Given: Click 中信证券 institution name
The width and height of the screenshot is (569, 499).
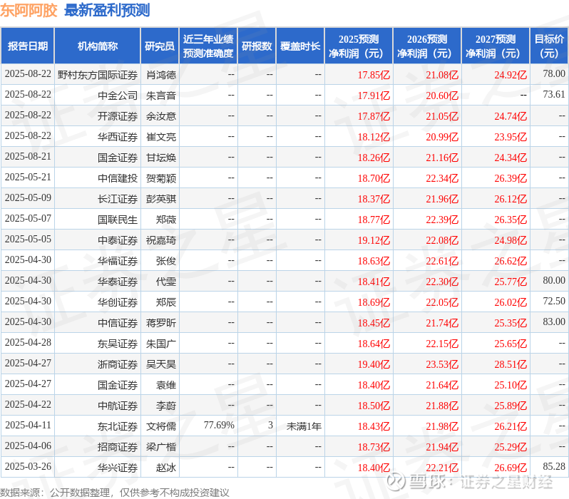Looking at the screenshot, I should 118,324.
